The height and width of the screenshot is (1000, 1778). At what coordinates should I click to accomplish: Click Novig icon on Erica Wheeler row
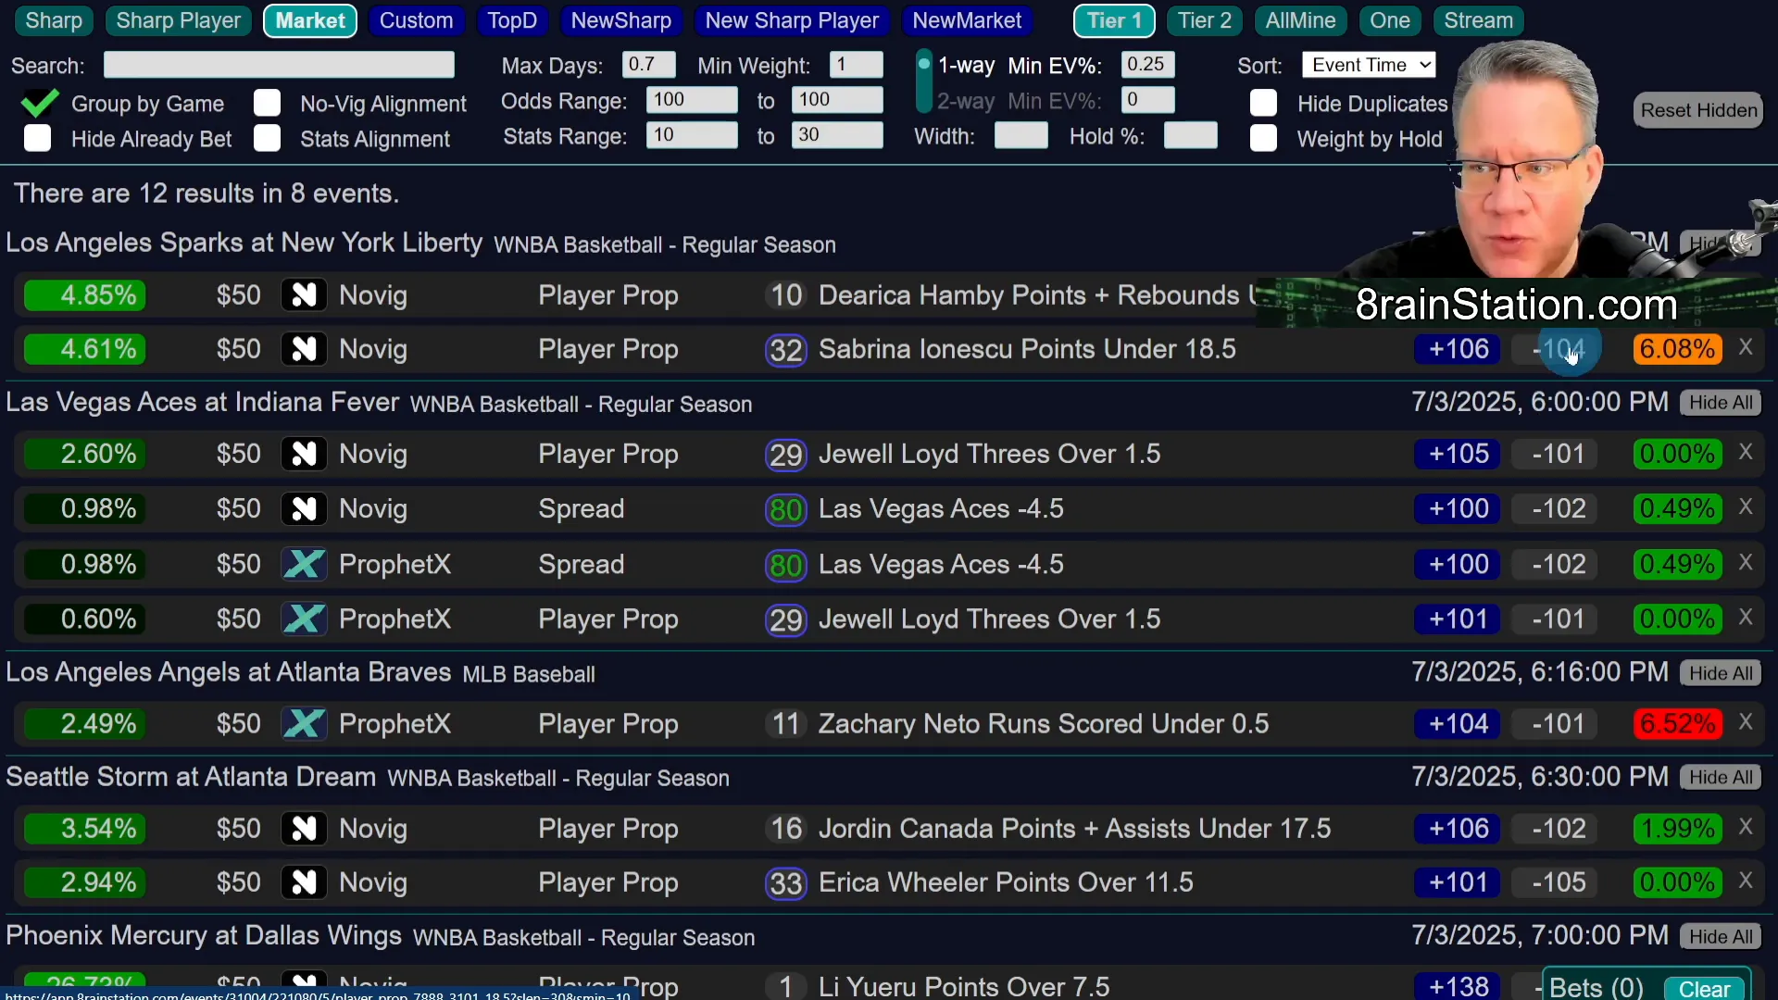[304, 882]
